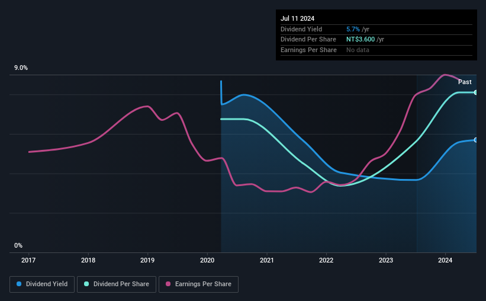Click the blue Dividend Yield endpoint marker
Image resolution: width=486 pixels, height=301 pixels.
[476, 140]
